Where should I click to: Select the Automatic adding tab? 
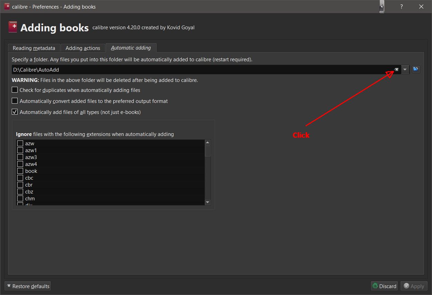coord(131,48)
